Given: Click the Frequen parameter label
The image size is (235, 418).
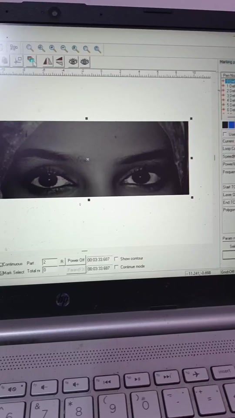Looking at the screenshot, I should click(228, 172).
